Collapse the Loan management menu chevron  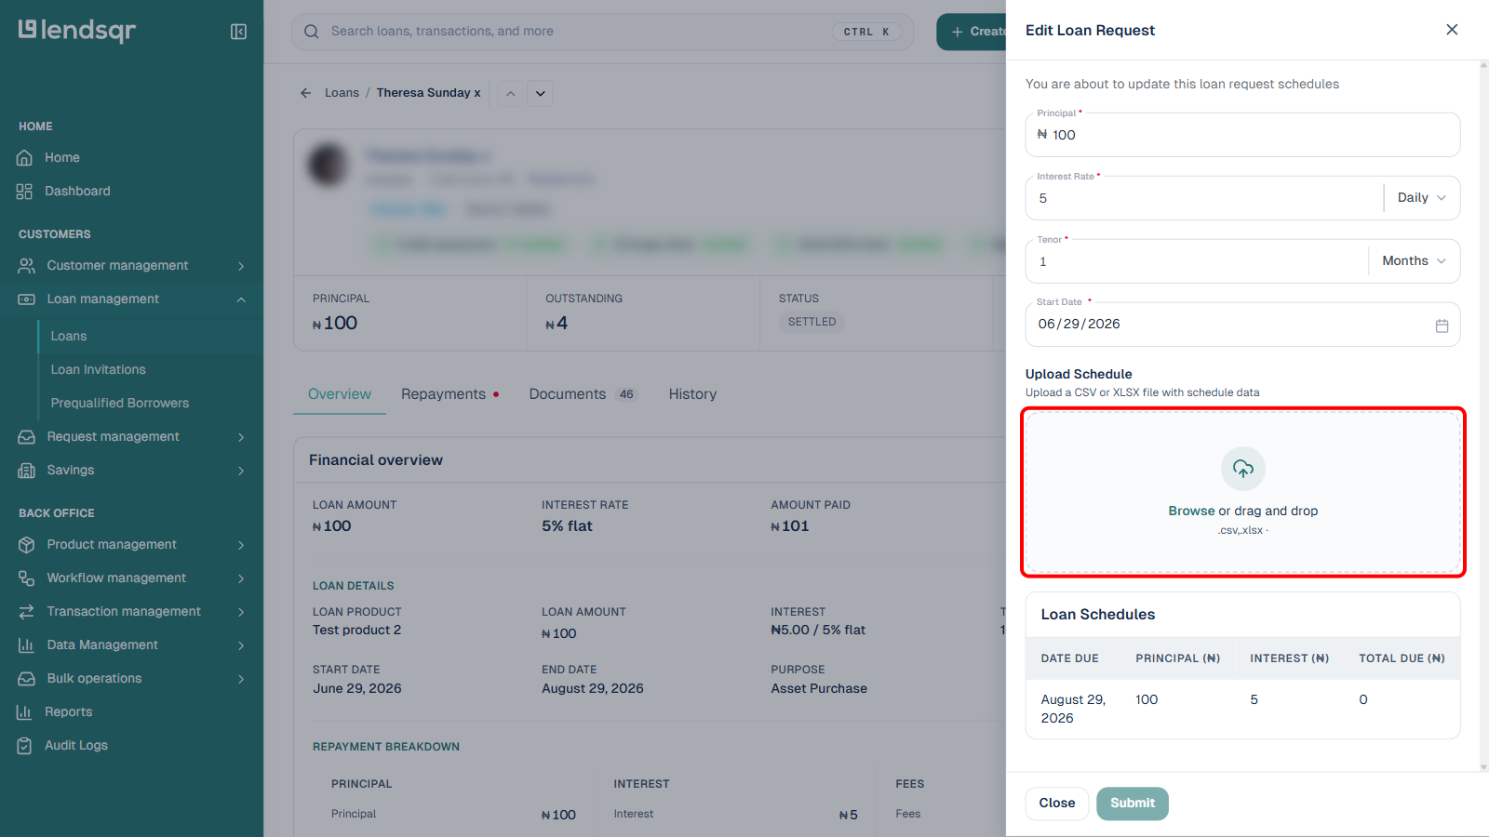coord(241,299)
